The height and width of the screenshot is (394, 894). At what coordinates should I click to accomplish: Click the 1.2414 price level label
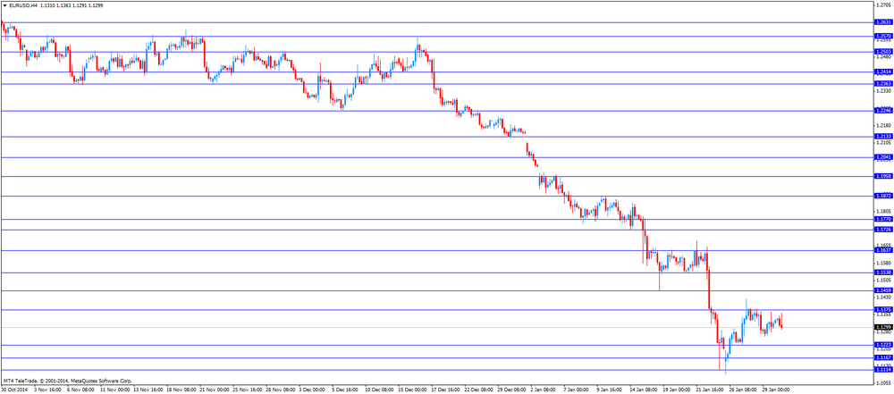click(884, 71)
